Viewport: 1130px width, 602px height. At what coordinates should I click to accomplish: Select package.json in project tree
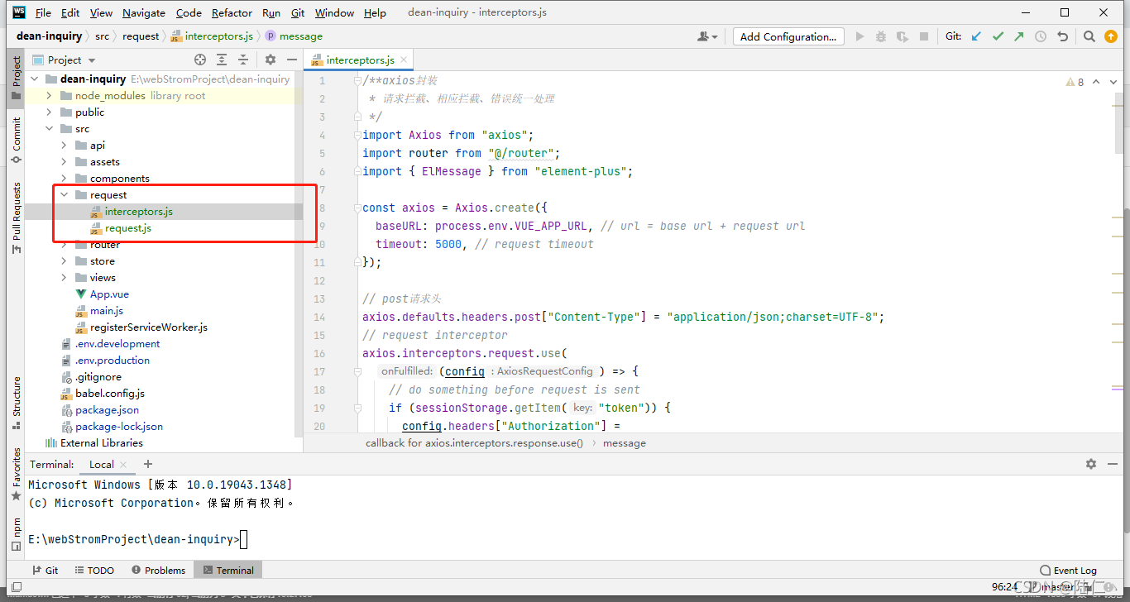107,410
